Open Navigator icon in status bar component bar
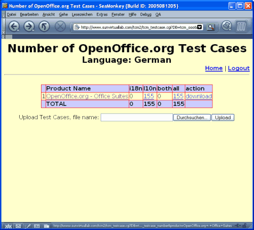Screen dimensions: 254x230 pyautogui.click(x=9, y=226)
